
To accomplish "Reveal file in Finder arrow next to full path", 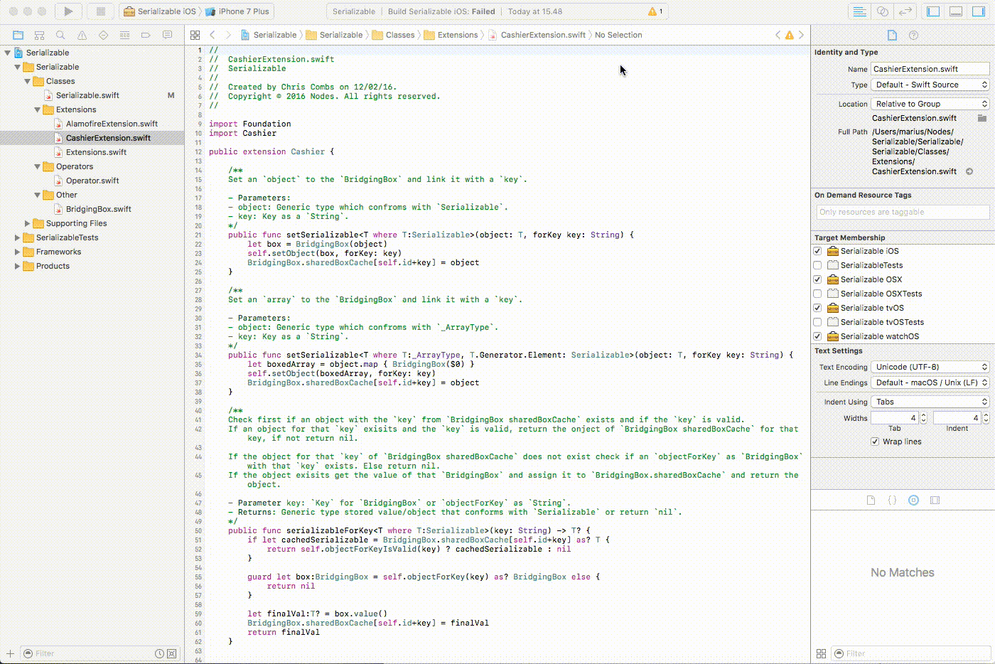I will pos(969,171).
